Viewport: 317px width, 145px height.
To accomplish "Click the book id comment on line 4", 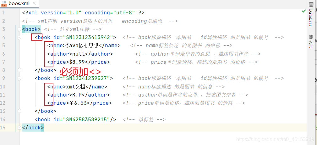I will [x=203, y=37].
